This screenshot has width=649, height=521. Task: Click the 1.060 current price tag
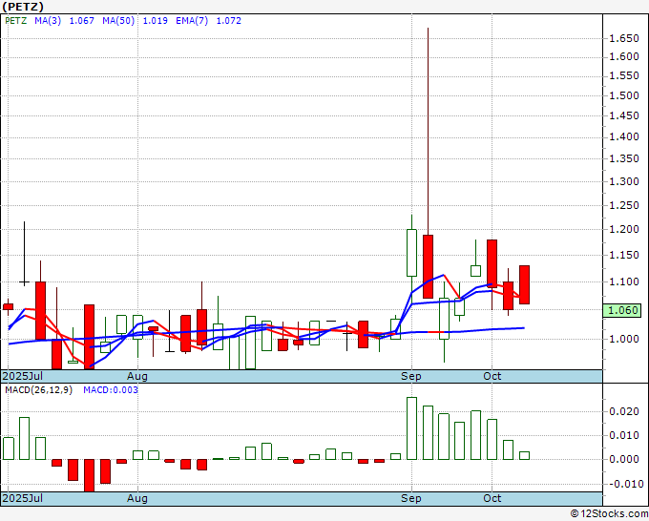(x=622, y=310)
